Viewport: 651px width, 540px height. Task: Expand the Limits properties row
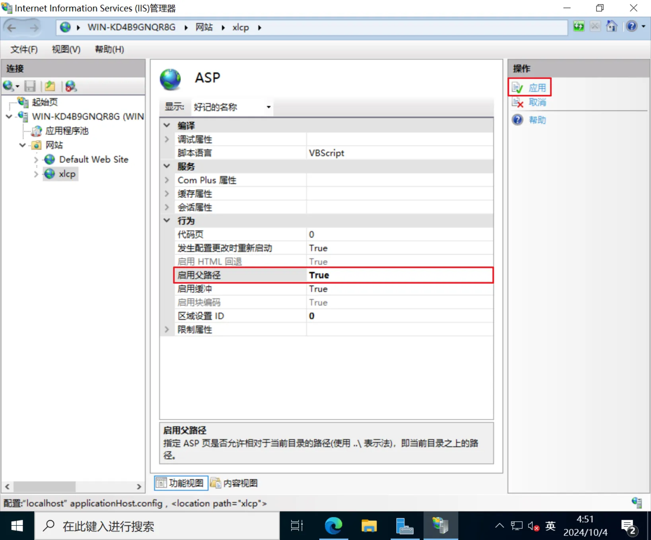pos(167,329)
